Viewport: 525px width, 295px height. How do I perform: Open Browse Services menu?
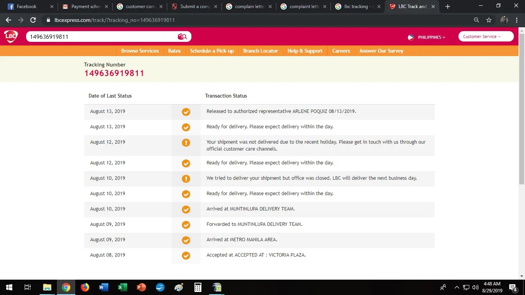[x=140, y=51]
